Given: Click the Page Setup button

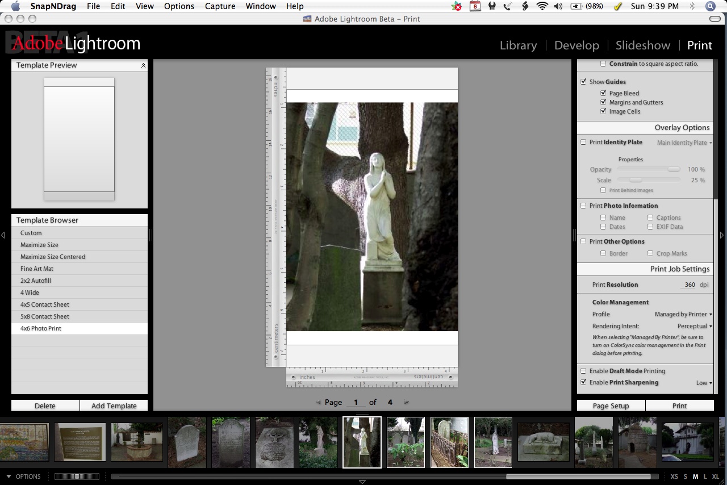Looking at the screenshot, I should tap(611, 405).
